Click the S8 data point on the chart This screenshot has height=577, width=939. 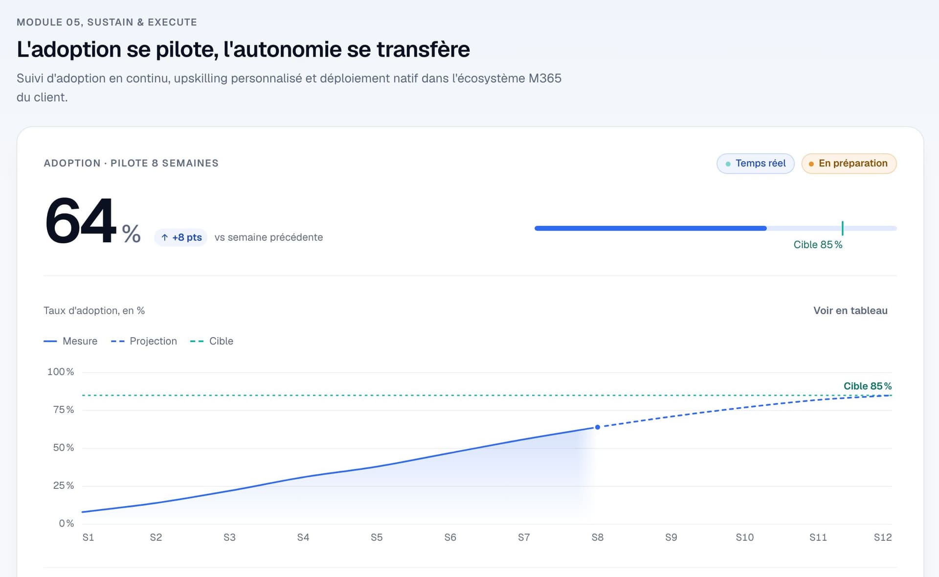coord(597,427)
